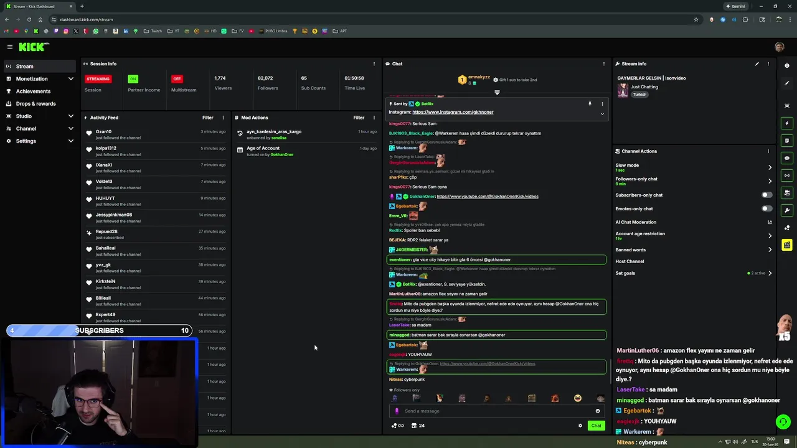The height and width of the screenshot is (448, 797).
Task: Switch to the Kick Dashboard browser tab
Action: coord(39,6)
